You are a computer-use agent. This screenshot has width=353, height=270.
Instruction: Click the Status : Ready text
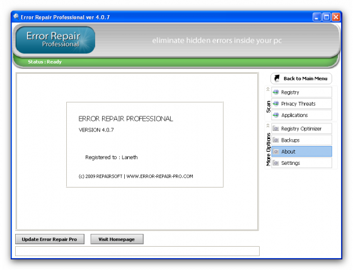(45, 62)
